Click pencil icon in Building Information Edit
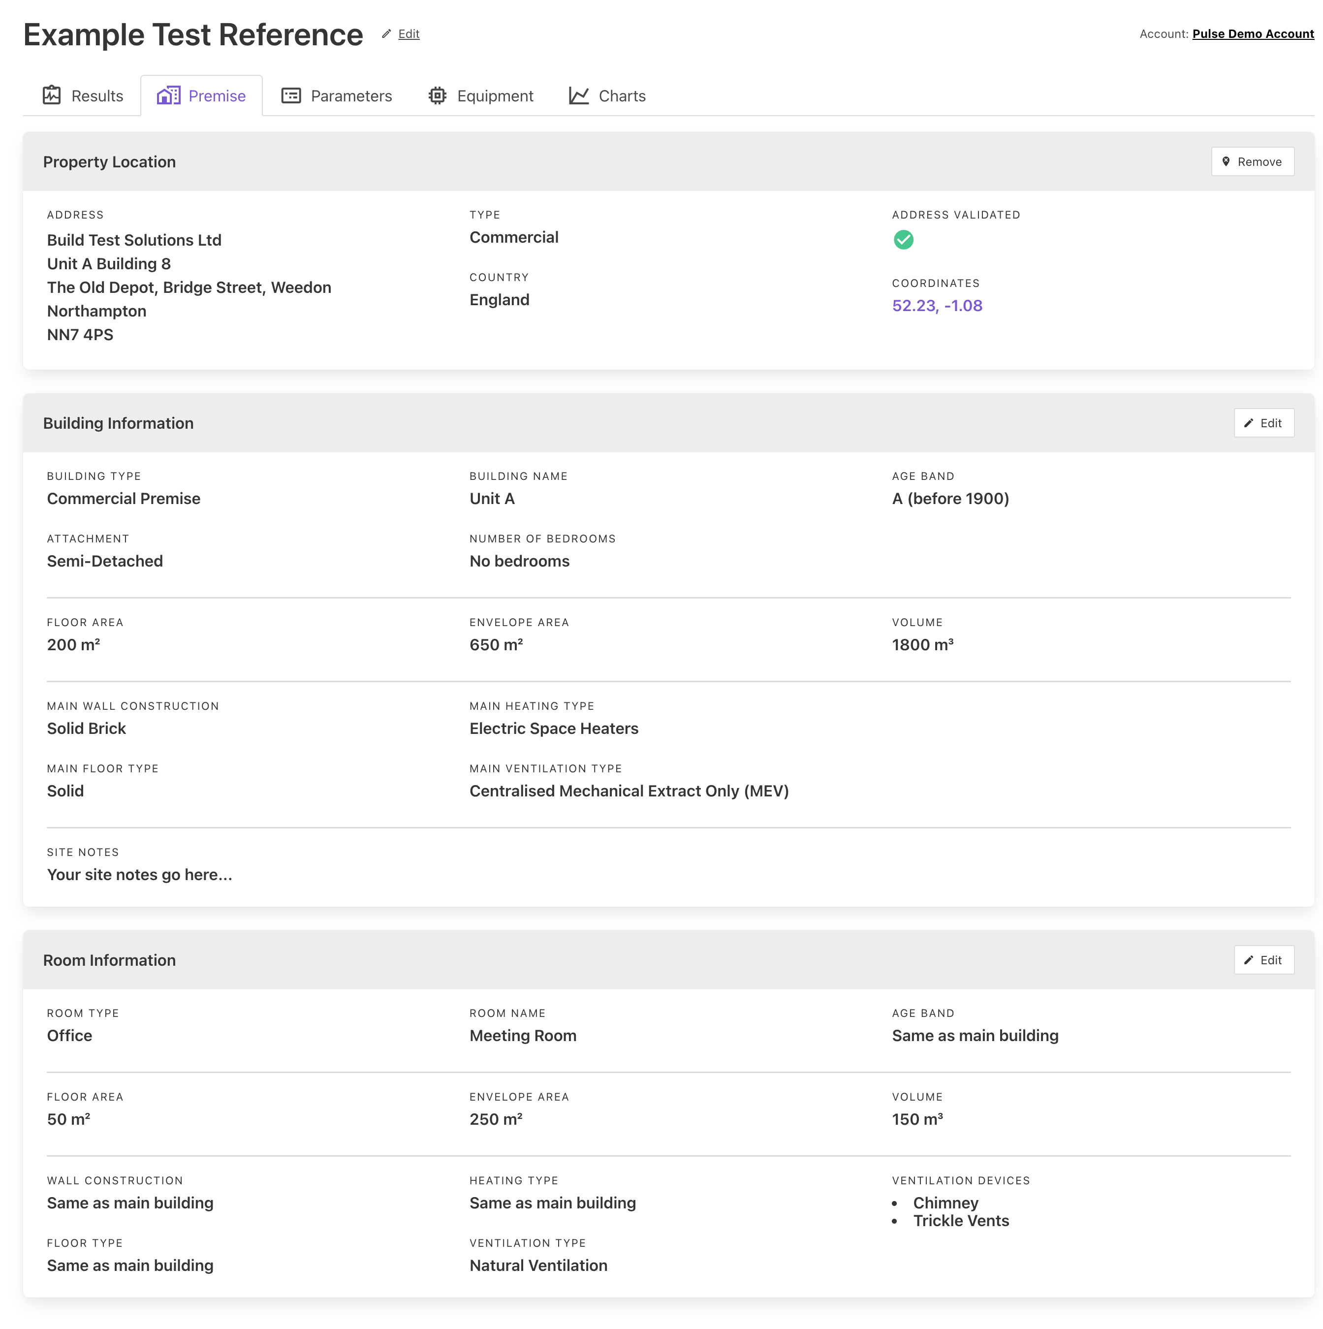 (1248, 423)
